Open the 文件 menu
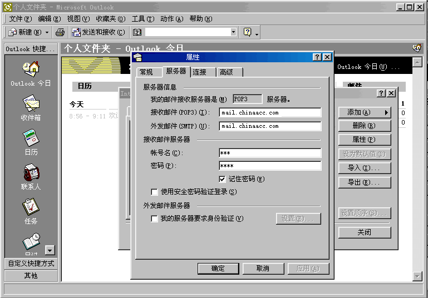 21,19
